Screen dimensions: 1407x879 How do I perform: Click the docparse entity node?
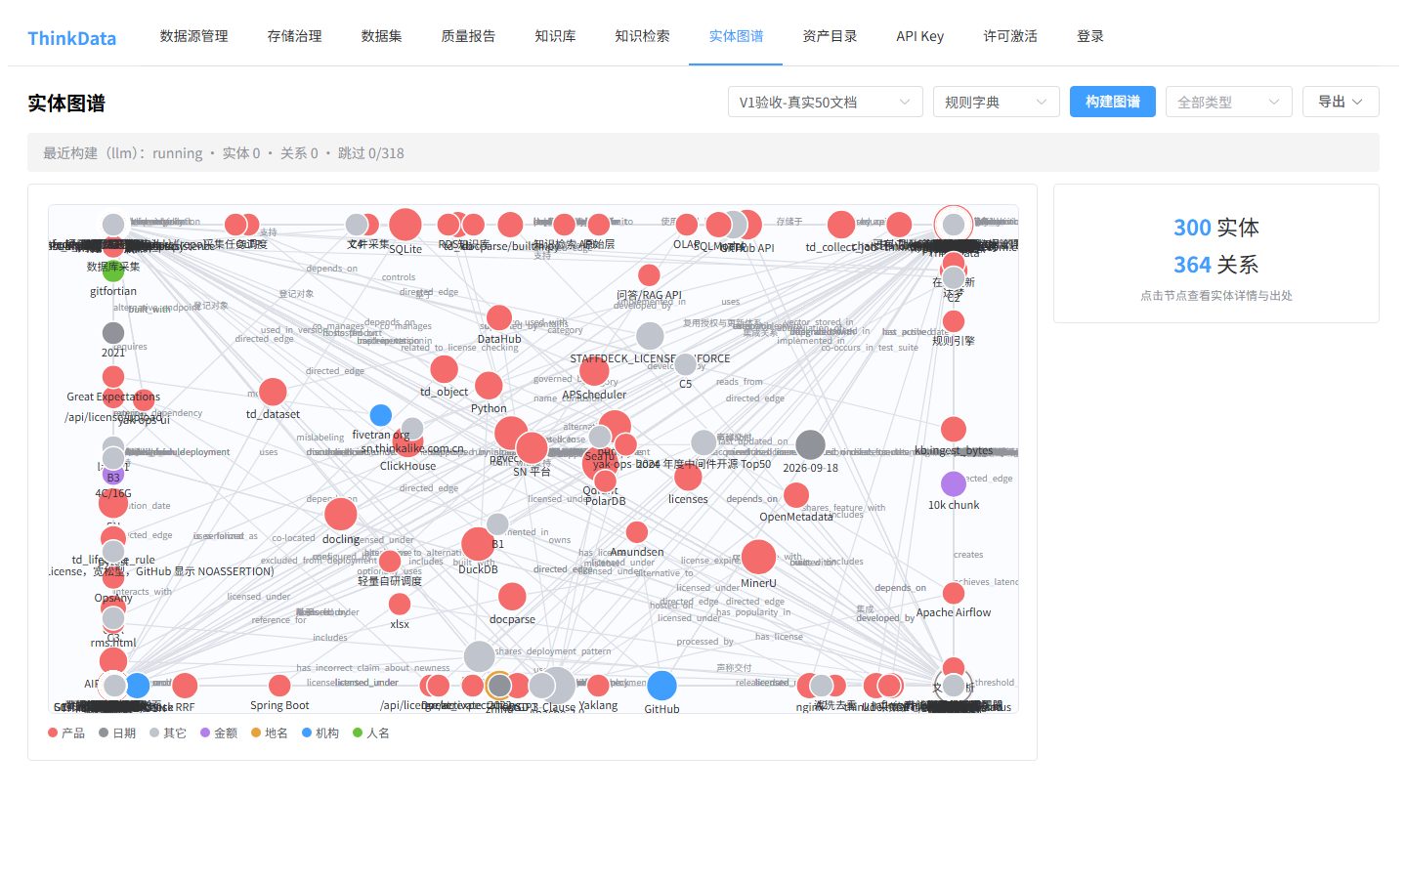pos(512,597)
